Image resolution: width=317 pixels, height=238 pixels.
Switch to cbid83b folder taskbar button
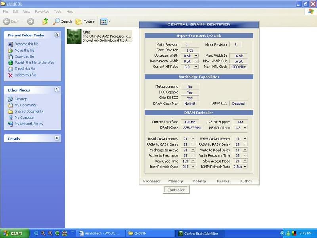[x=149, y=233]
